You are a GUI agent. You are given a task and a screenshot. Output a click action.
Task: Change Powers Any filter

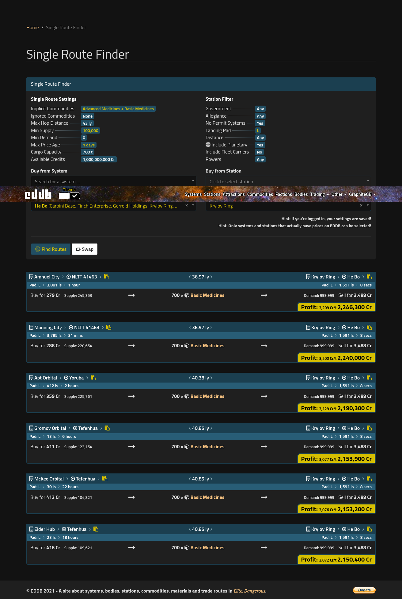(260, 159)
